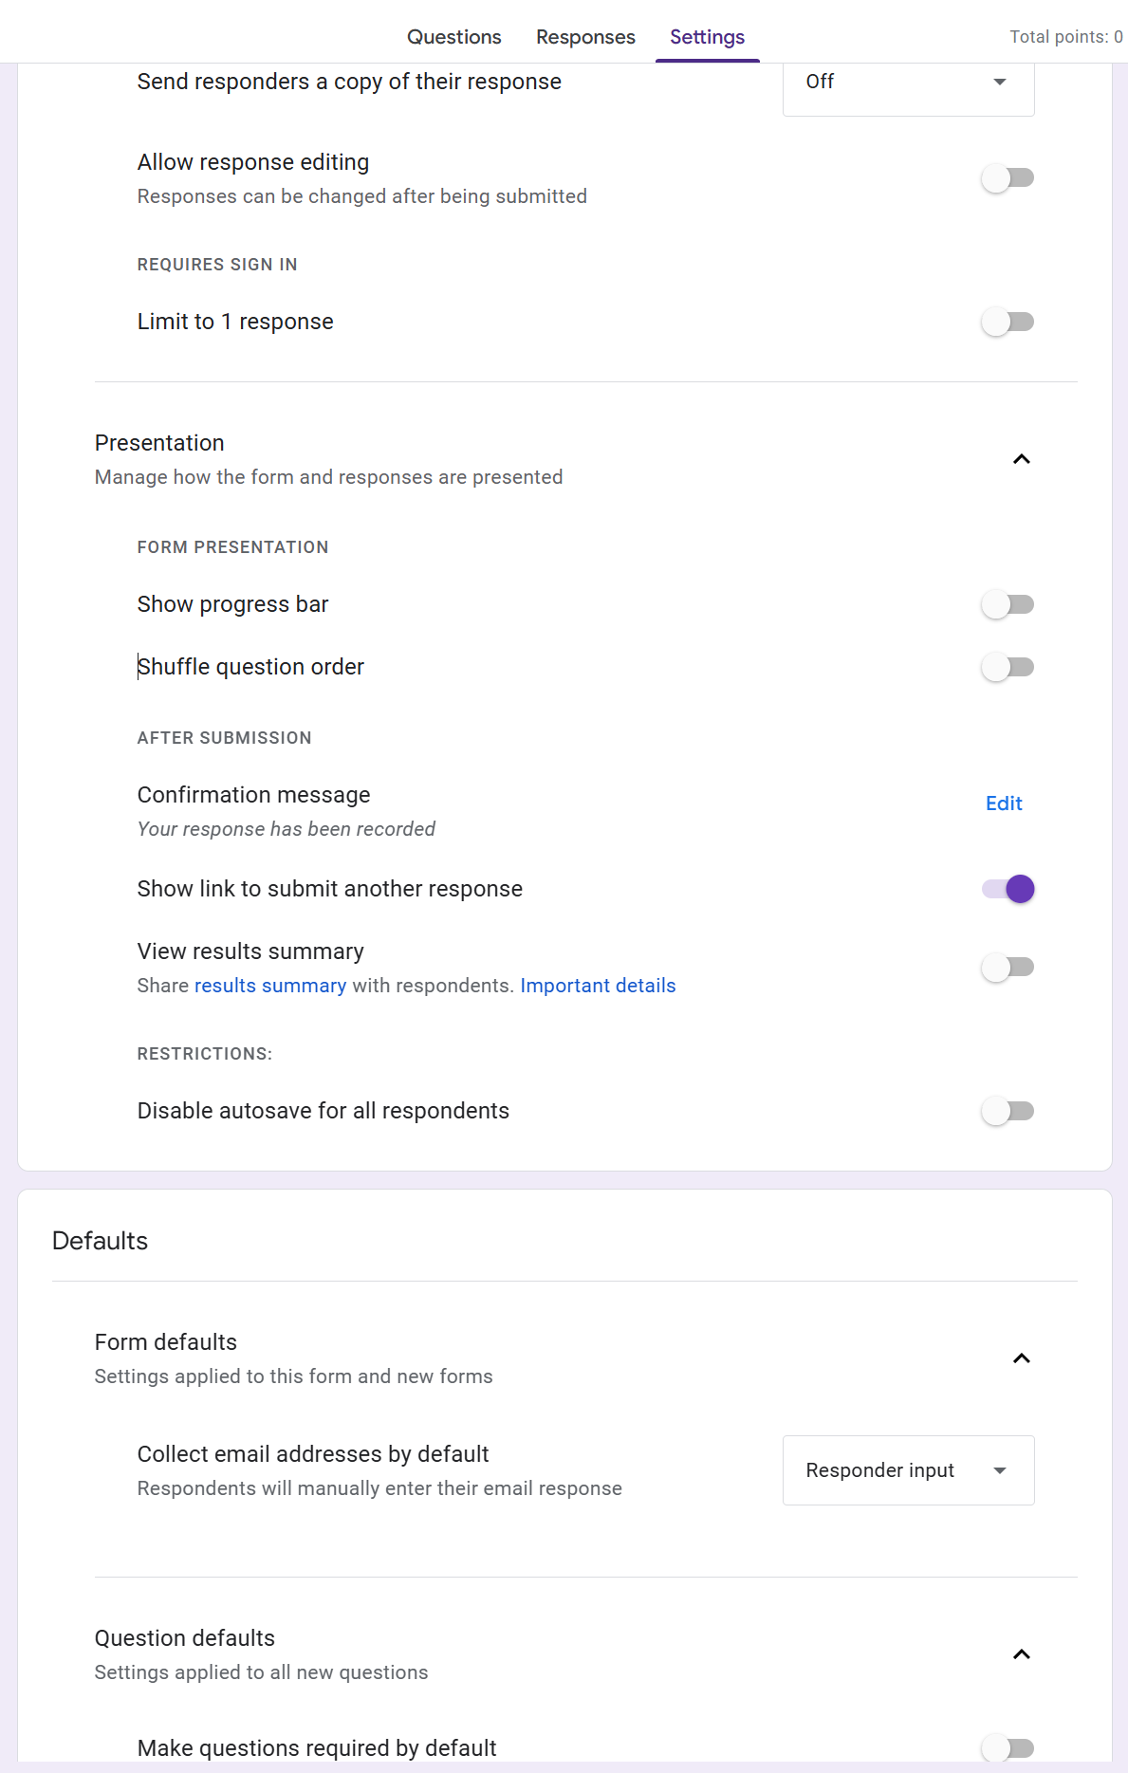Open Collect email addresses default dropdown
The width and height of the screenshot is (1128, 1773).
(x=908, y=1470)
